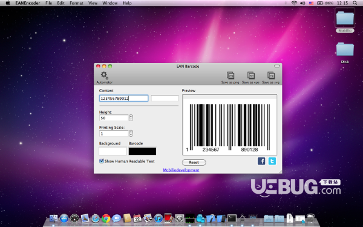The image size is (363, 227).
Task: Click the Printing Scale value field
Action: coord(114,133)
